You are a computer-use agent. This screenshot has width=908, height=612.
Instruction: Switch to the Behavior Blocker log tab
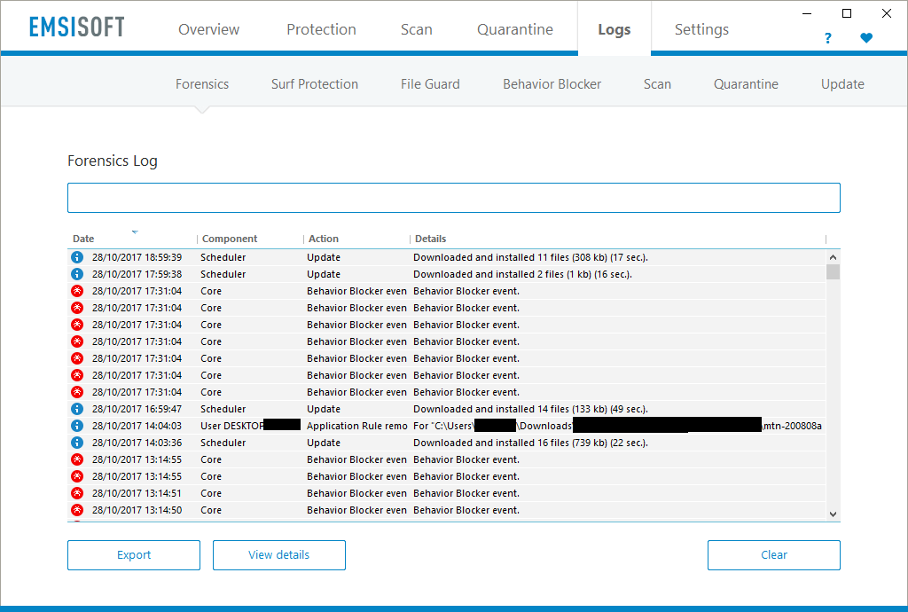[552, 84]
